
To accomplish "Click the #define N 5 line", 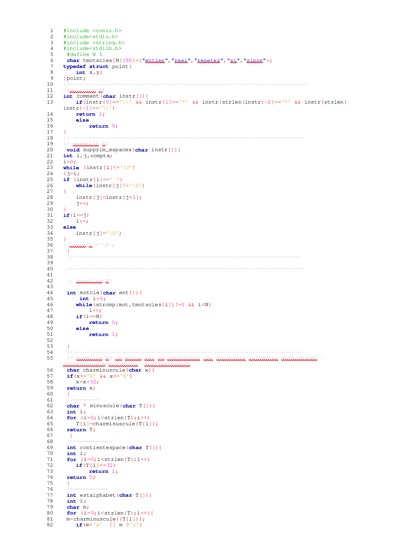I will 85,55.
